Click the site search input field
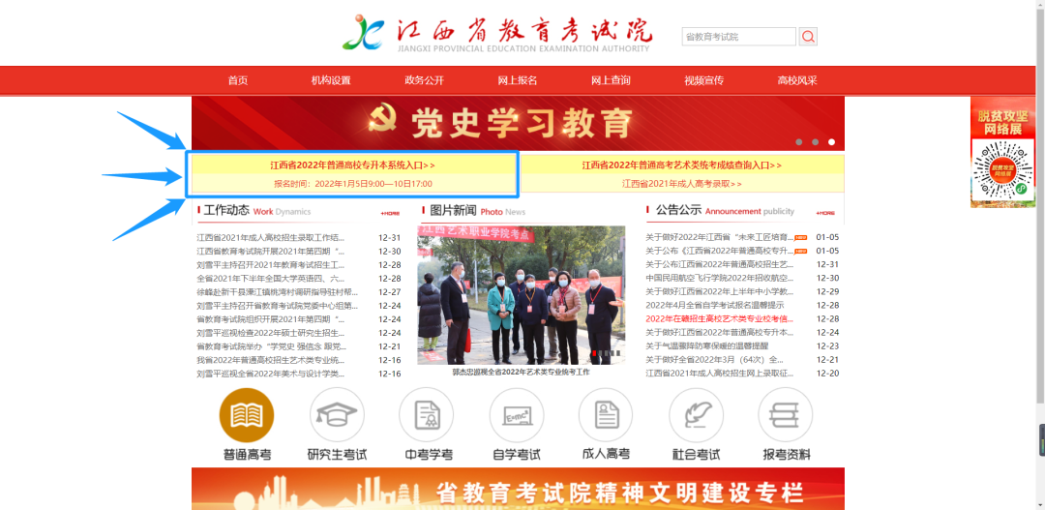Viewport: 1045px width, 510px height. (x=738, y=37)
